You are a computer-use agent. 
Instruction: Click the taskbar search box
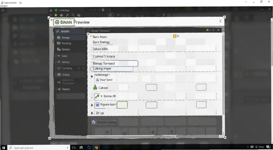coord(39,148)
